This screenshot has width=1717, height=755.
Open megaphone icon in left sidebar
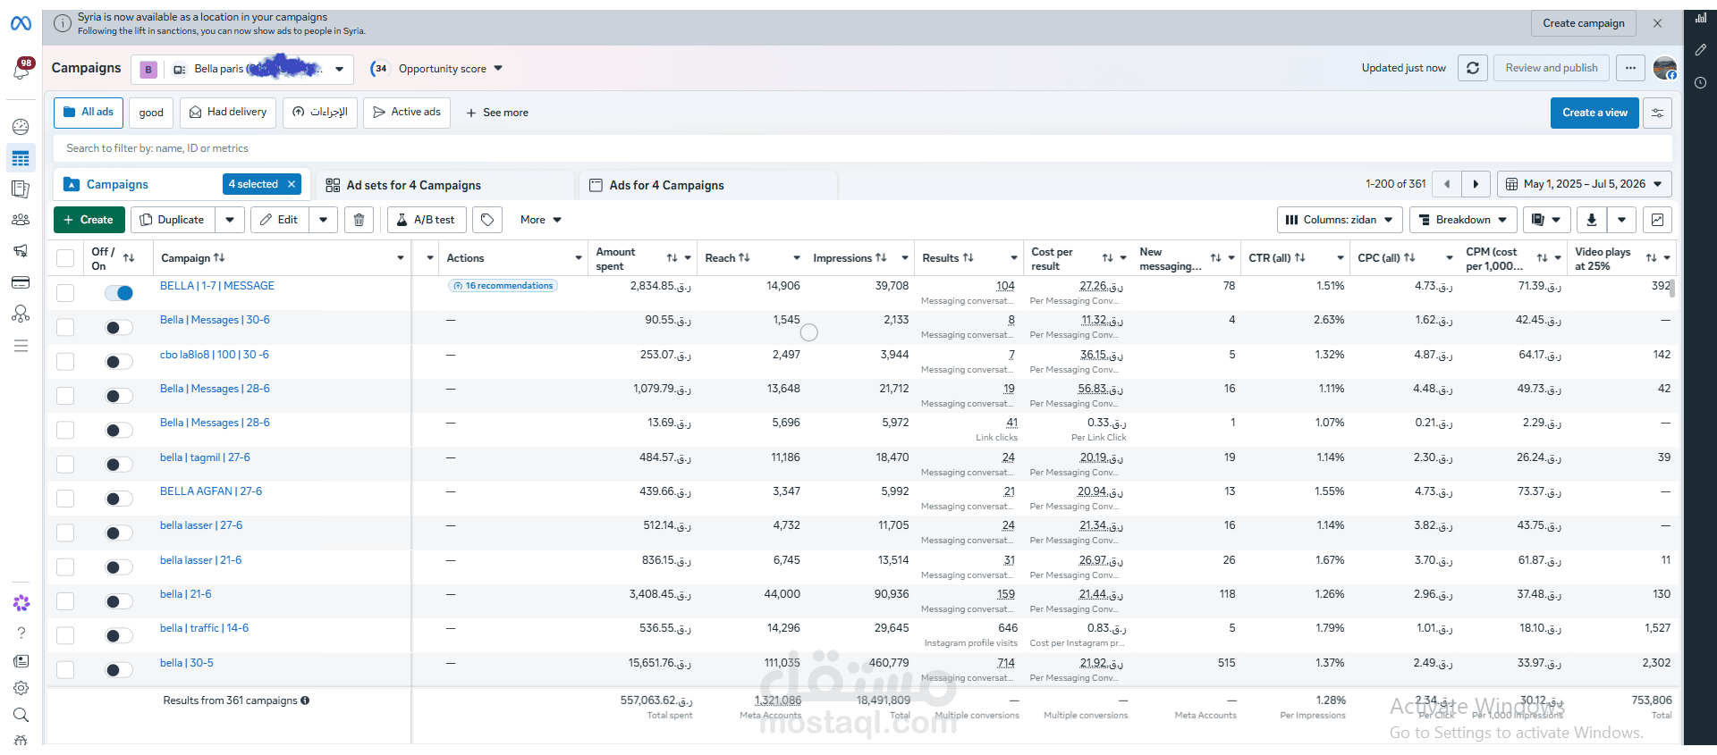[21, 251]
